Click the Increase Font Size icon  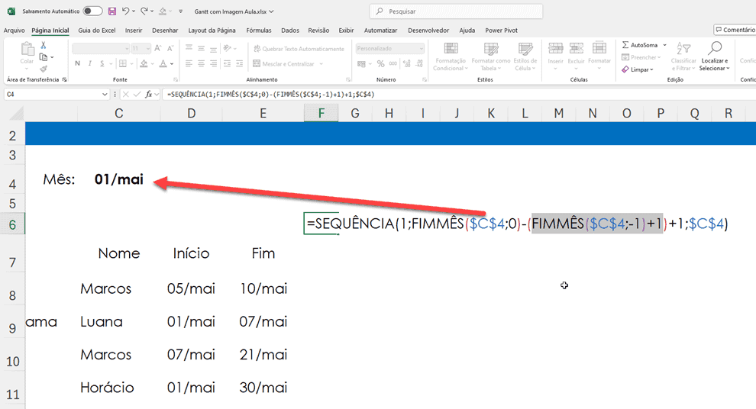[157, 48]
